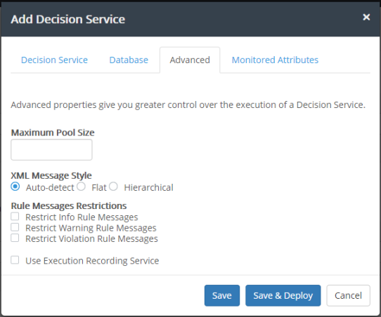The width and height of the screenshot is (381, 317).
Task: Click the Maximum Pool Size label
Action: pos(53,133)
